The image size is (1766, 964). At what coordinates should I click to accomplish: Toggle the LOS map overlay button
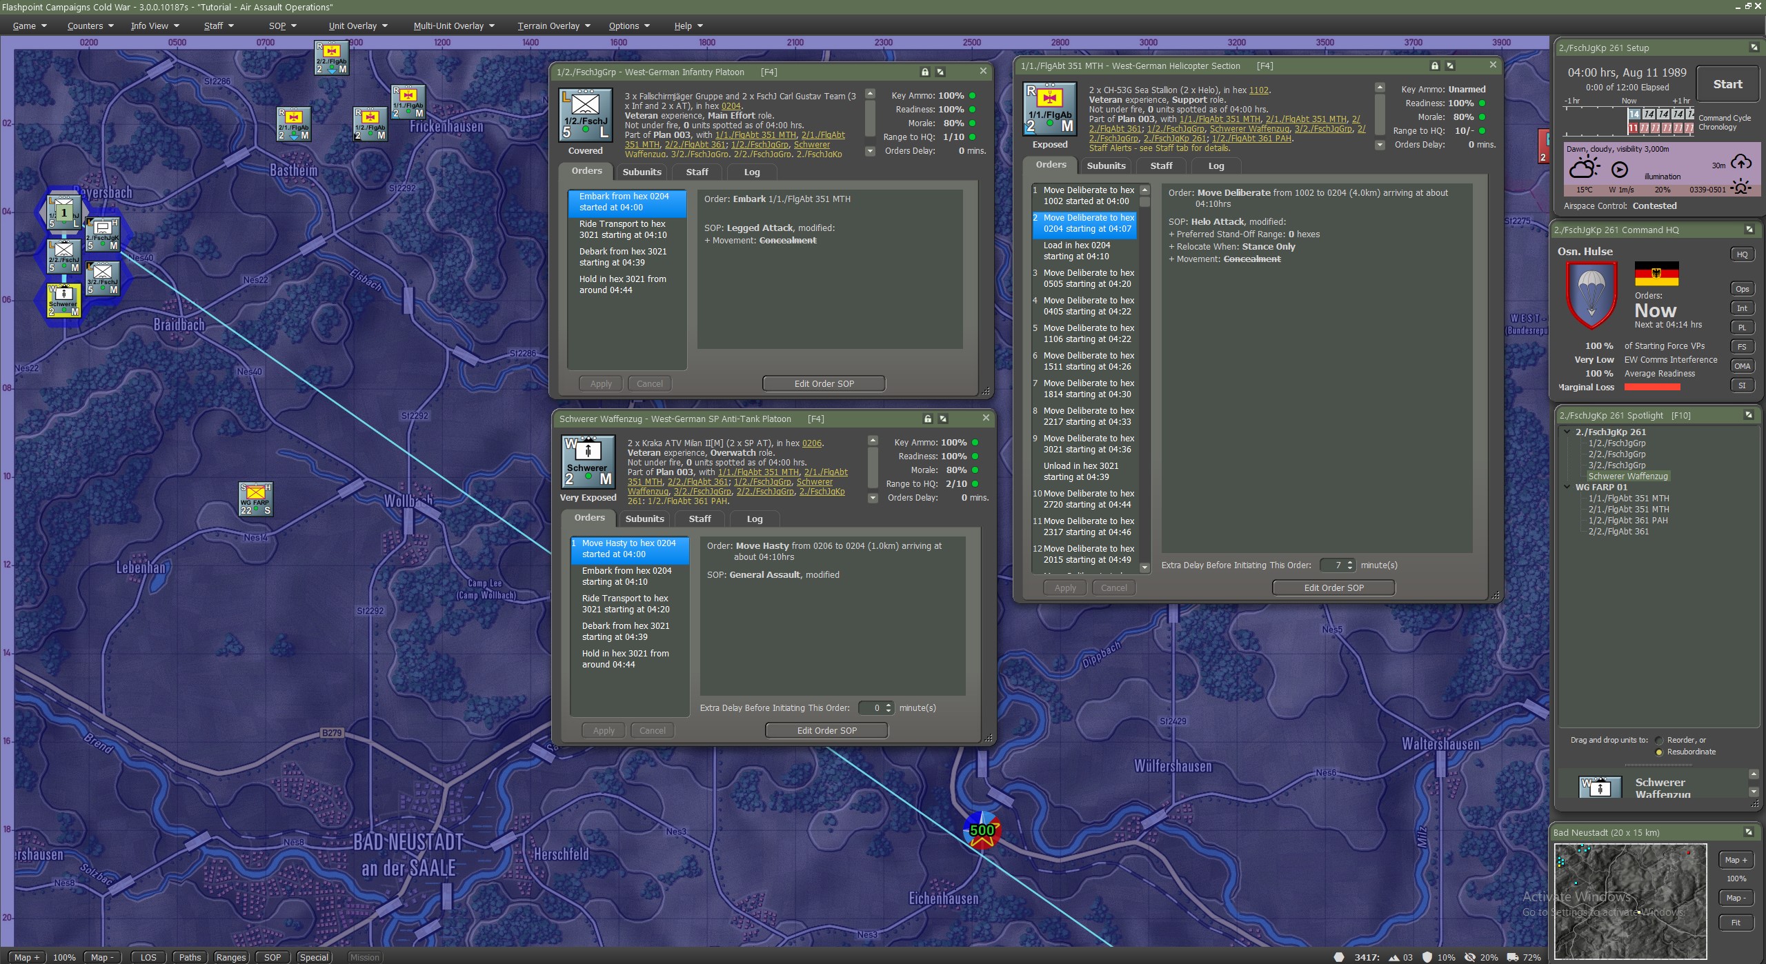[148, 957]
